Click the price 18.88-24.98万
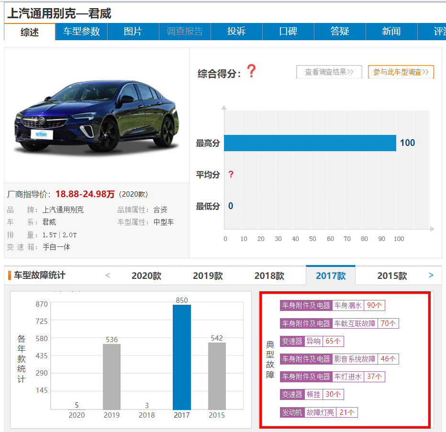The height and width of the screenshot is (432, 446). pyautogui.click(x=85, y=194)
